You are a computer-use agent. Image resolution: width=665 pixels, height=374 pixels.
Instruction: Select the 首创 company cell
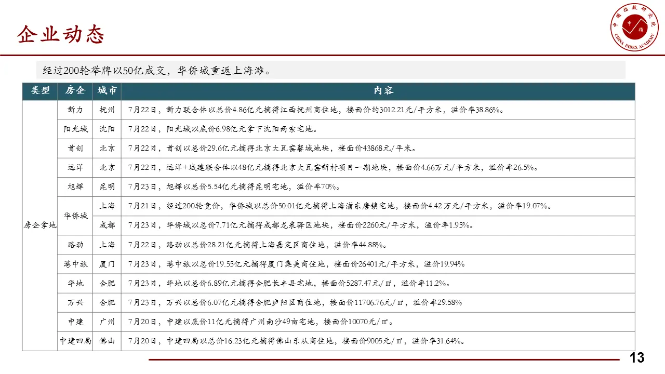point(75,149)
